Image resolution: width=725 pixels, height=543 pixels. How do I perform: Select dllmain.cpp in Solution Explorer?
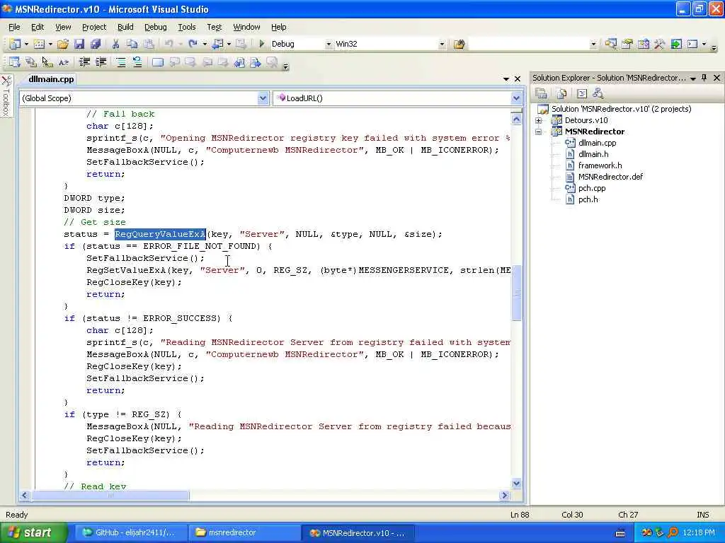(597, 143)
